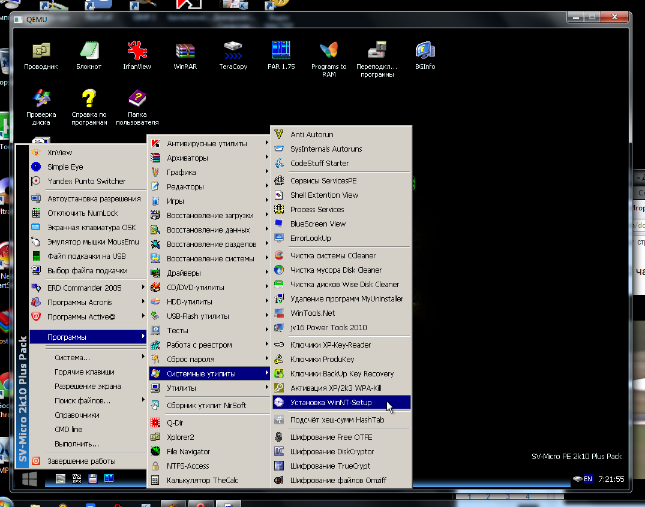This screenshot has height=507, width=645.
Task: Click the clock in the QEMU system tray
Action: [x=611, y=479]
